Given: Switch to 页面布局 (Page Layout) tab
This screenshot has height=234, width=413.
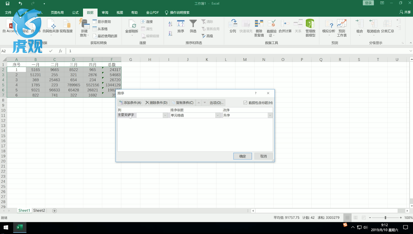Looking at the screenshot, I should coord(57,13).
